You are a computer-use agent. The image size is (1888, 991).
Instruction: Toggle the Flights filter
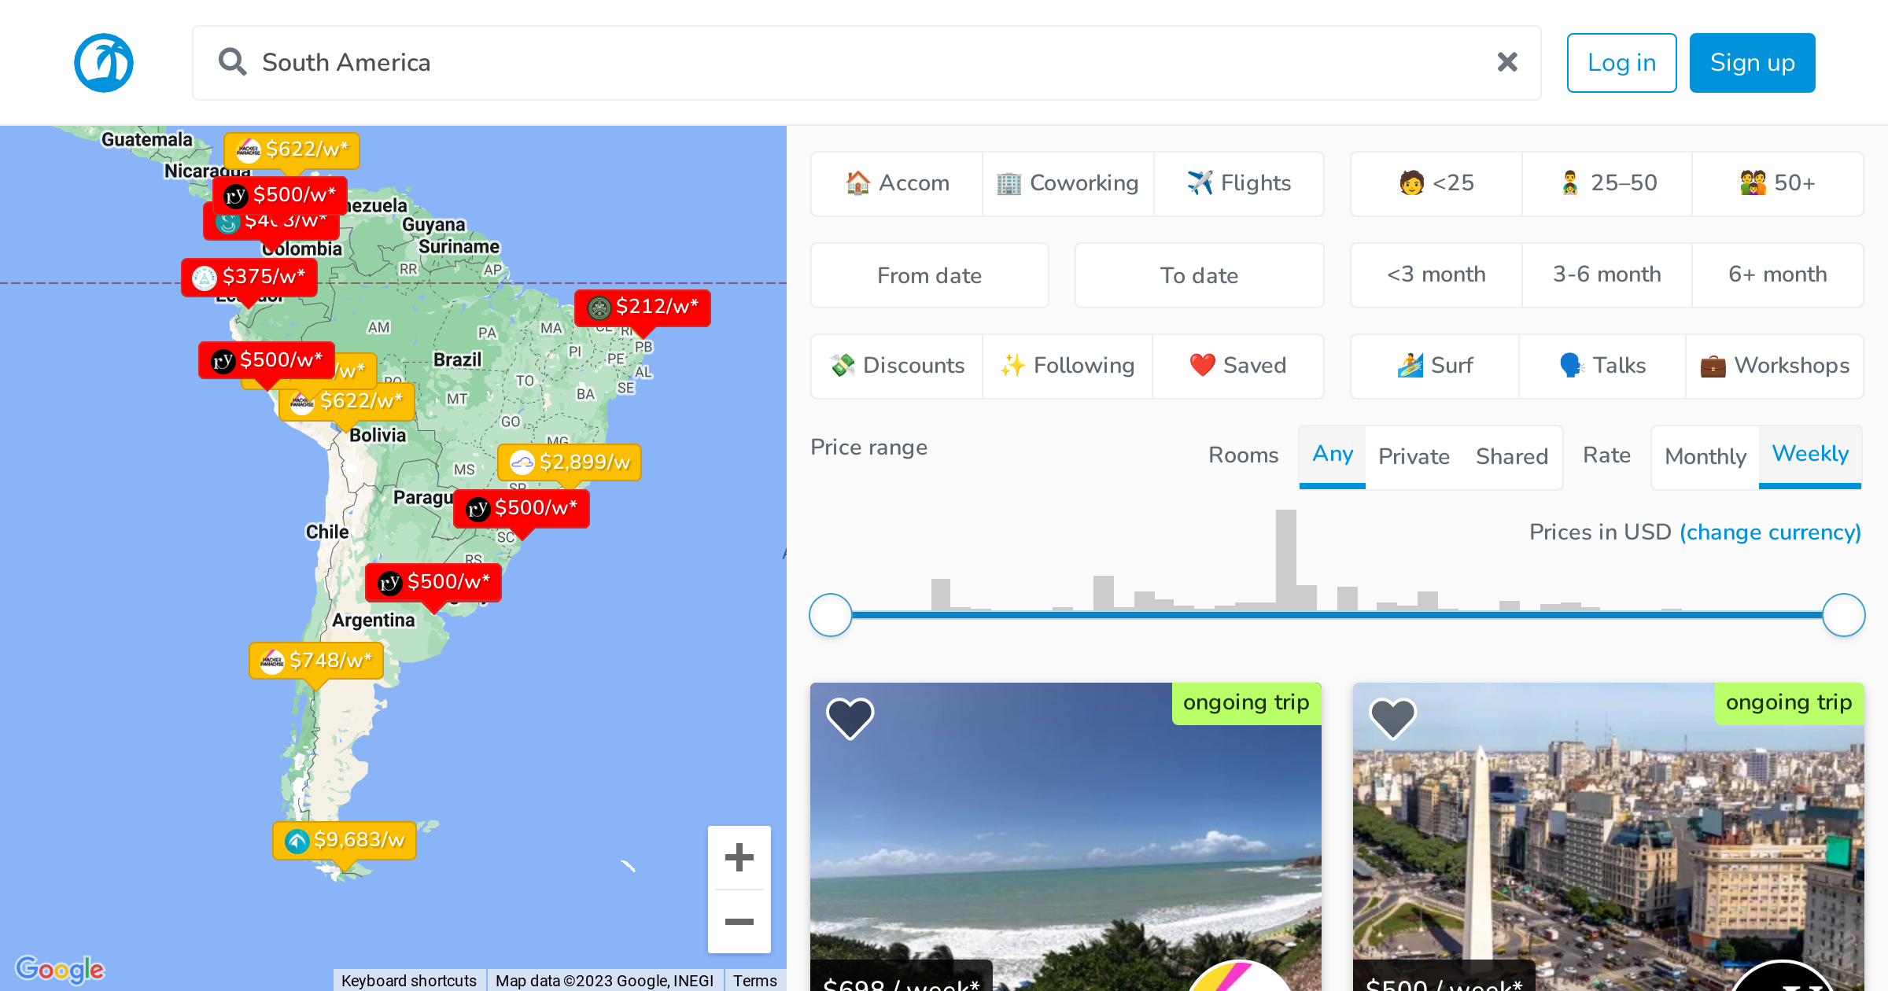click(x=1239, y=183)
